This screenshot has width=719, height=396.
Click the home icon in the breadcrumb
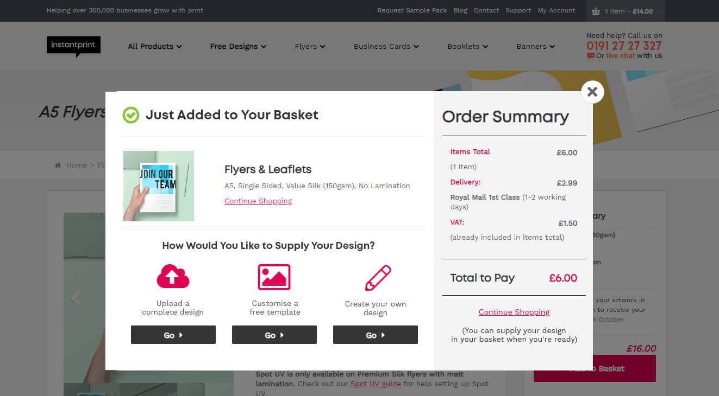pos(58,165)
